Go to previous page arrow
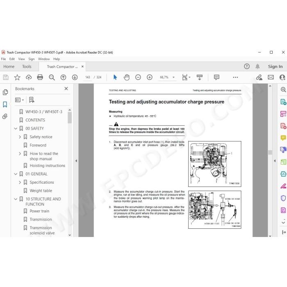Image resolution: width=287 pixels, height=287 pixels. point(63,77)
